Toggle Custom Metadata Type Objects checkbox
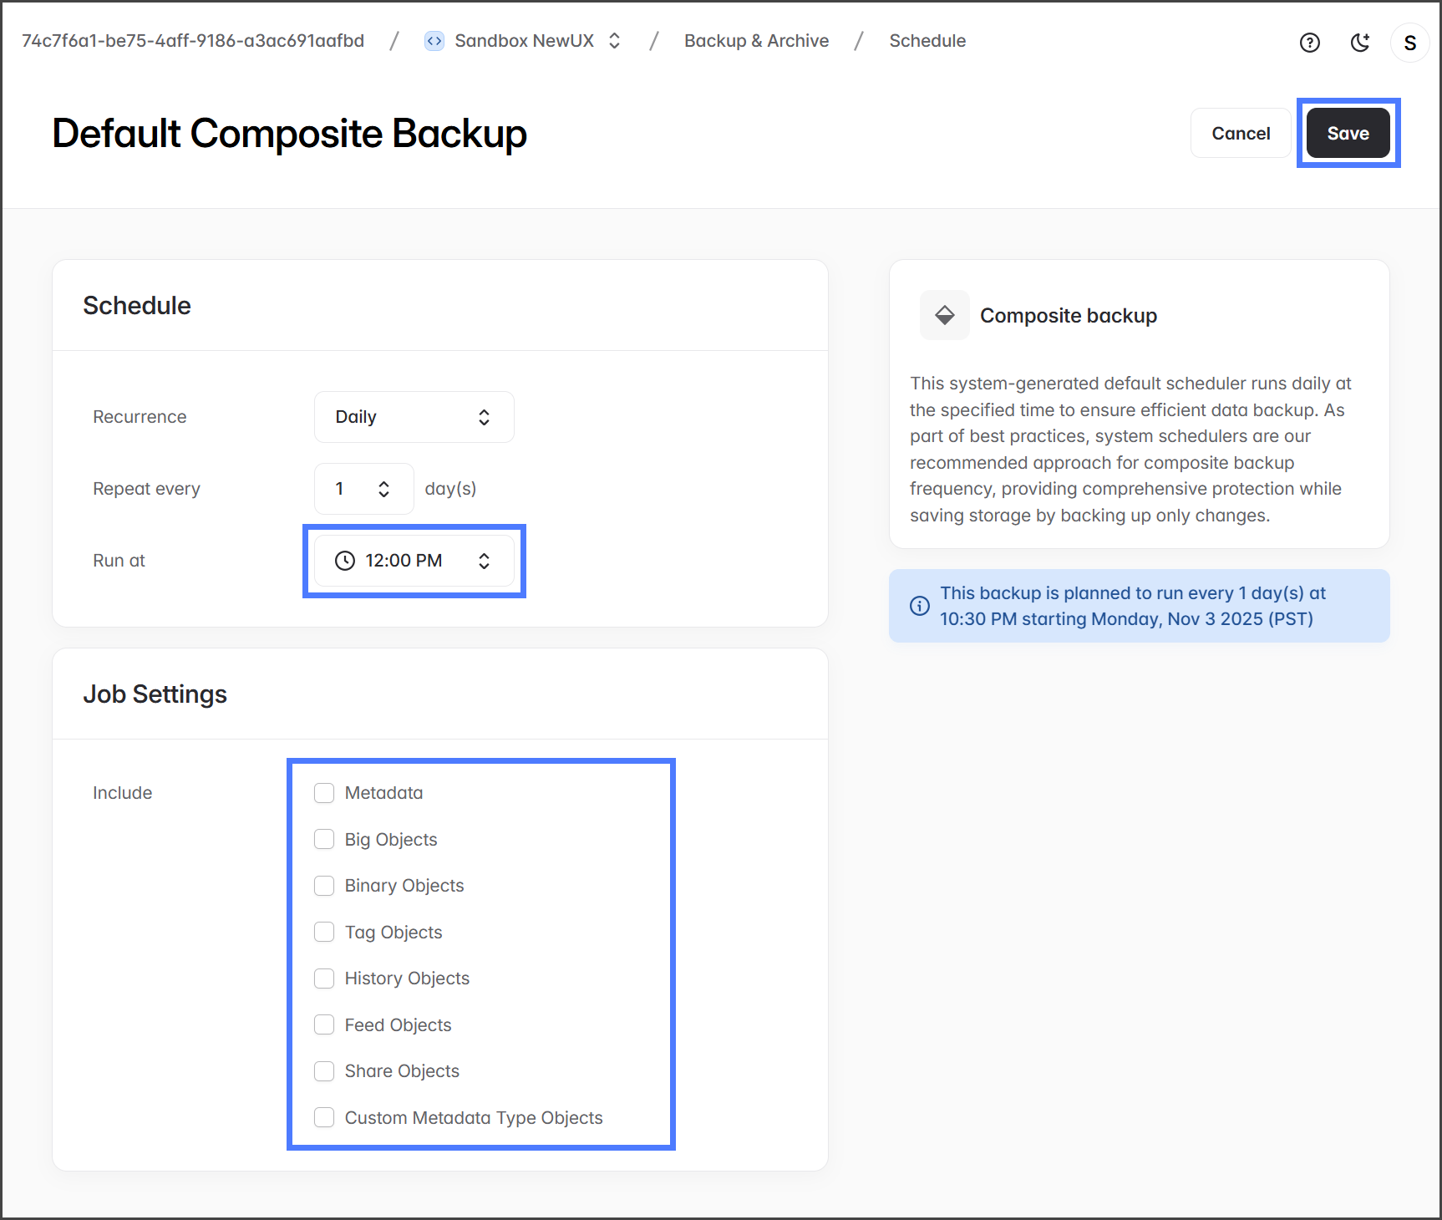1442x1220 pixels. (324, 1117)
